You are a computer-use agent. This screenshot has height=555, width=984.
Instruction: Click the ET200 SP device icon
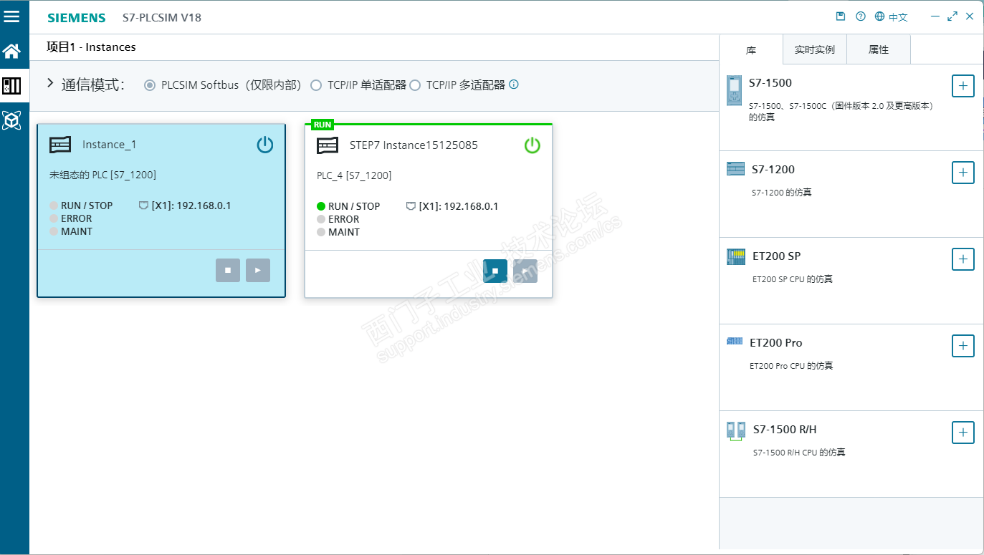736,256
